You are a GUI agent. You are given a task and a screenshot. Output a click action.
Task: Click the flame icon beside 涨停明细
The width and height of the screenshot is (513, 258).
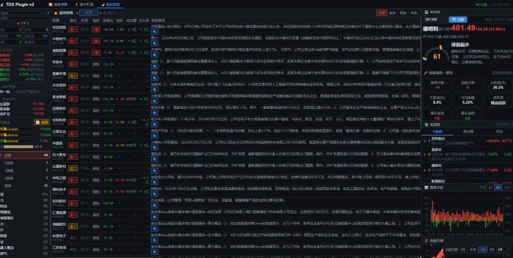click(56, 13)
